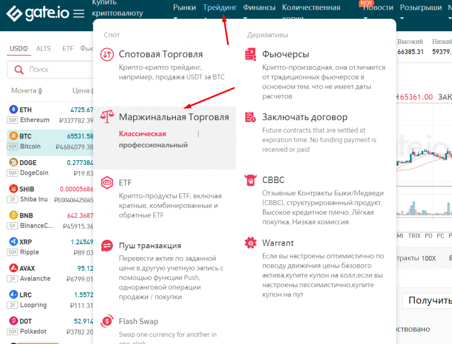Click the AVAX coin icon

click(13, 268)
